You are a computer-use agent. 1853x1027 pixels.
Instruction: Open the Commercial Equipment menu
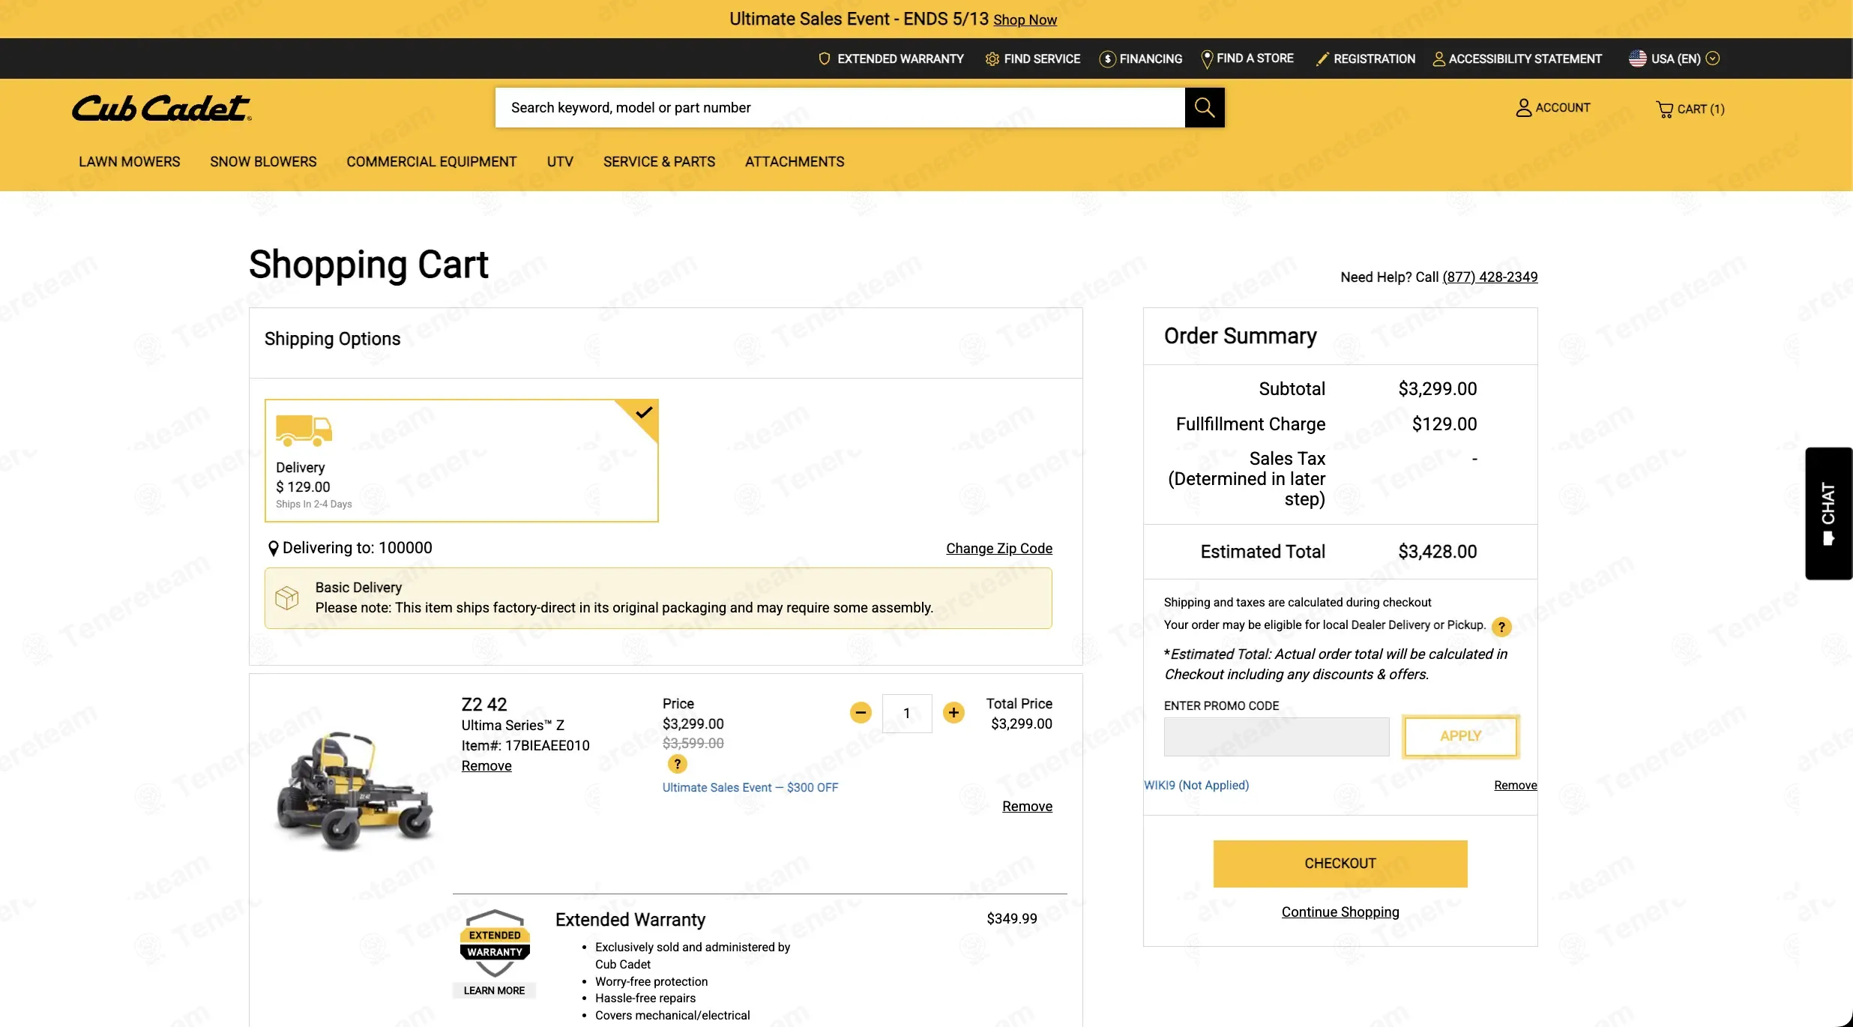coord(431,162)
